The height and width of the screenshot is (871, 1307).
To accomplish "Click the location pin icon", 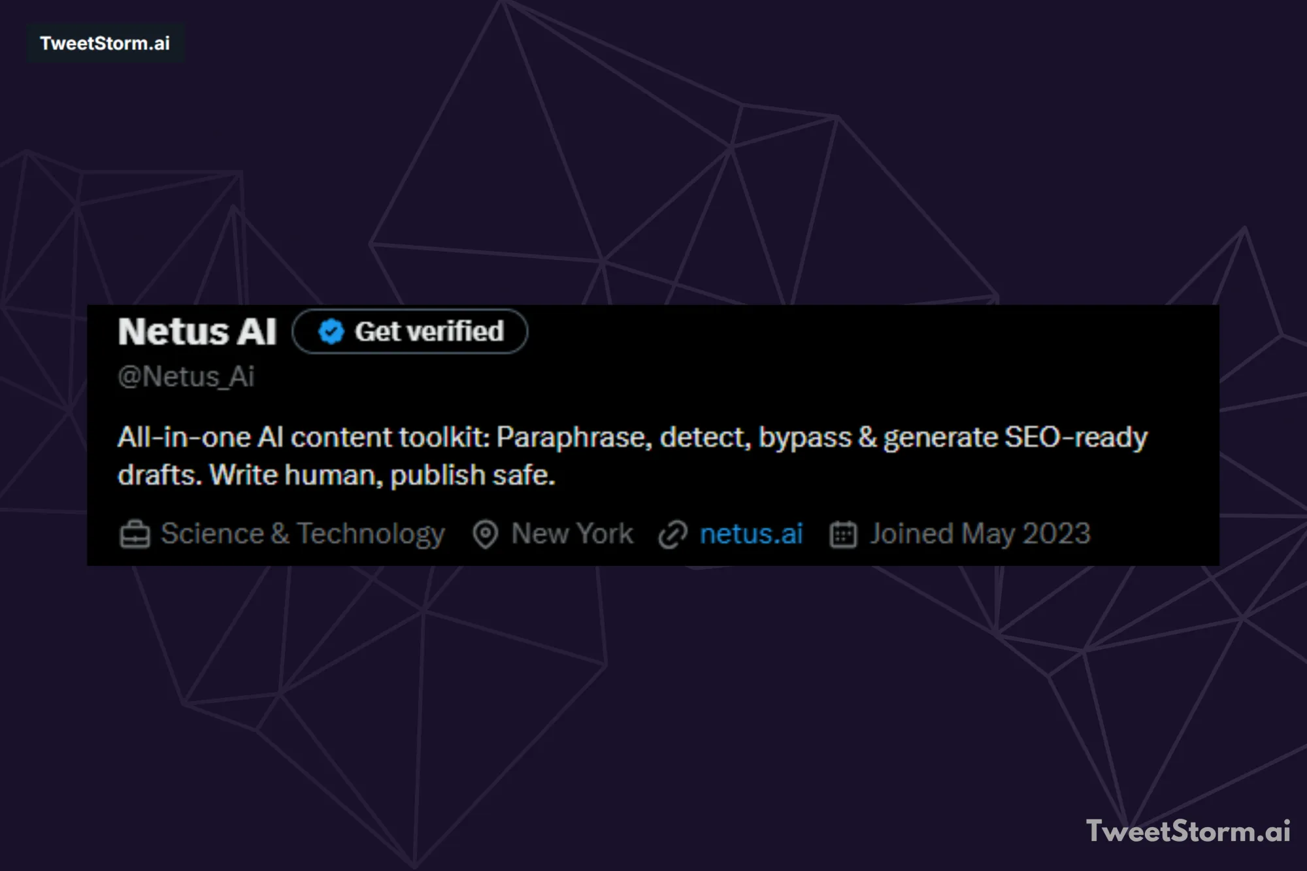I will [486, 533].
